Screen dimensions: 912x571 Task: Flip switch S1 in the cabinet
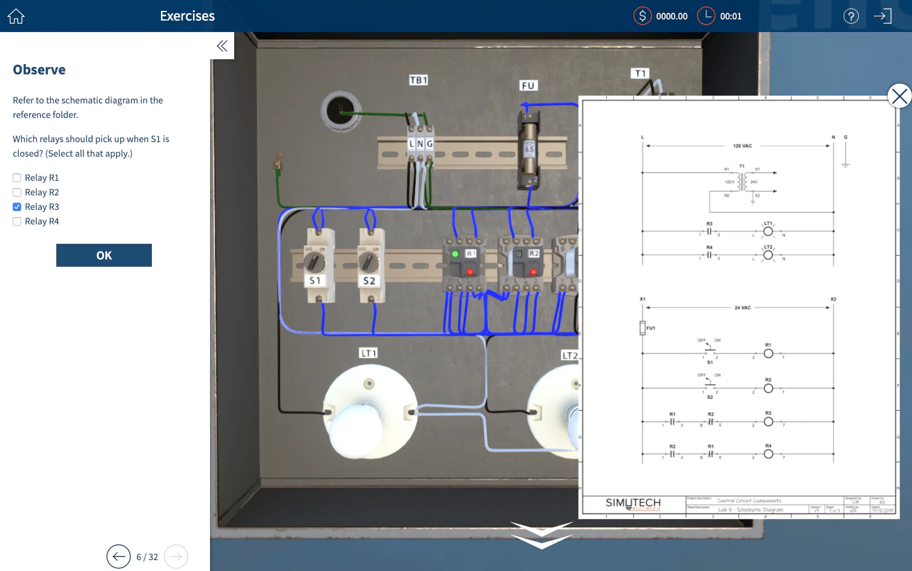[315, 261]
